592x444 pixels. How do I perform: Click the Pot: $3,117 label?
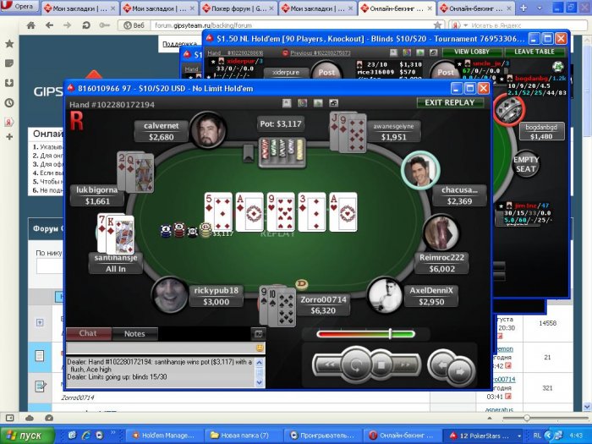pyautogui.click(x=281, y=123)
